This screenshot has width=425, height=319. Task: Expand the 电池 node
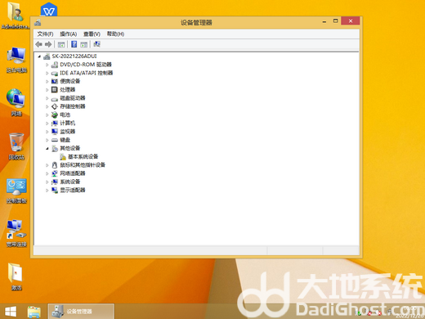(x=47, y=115)
